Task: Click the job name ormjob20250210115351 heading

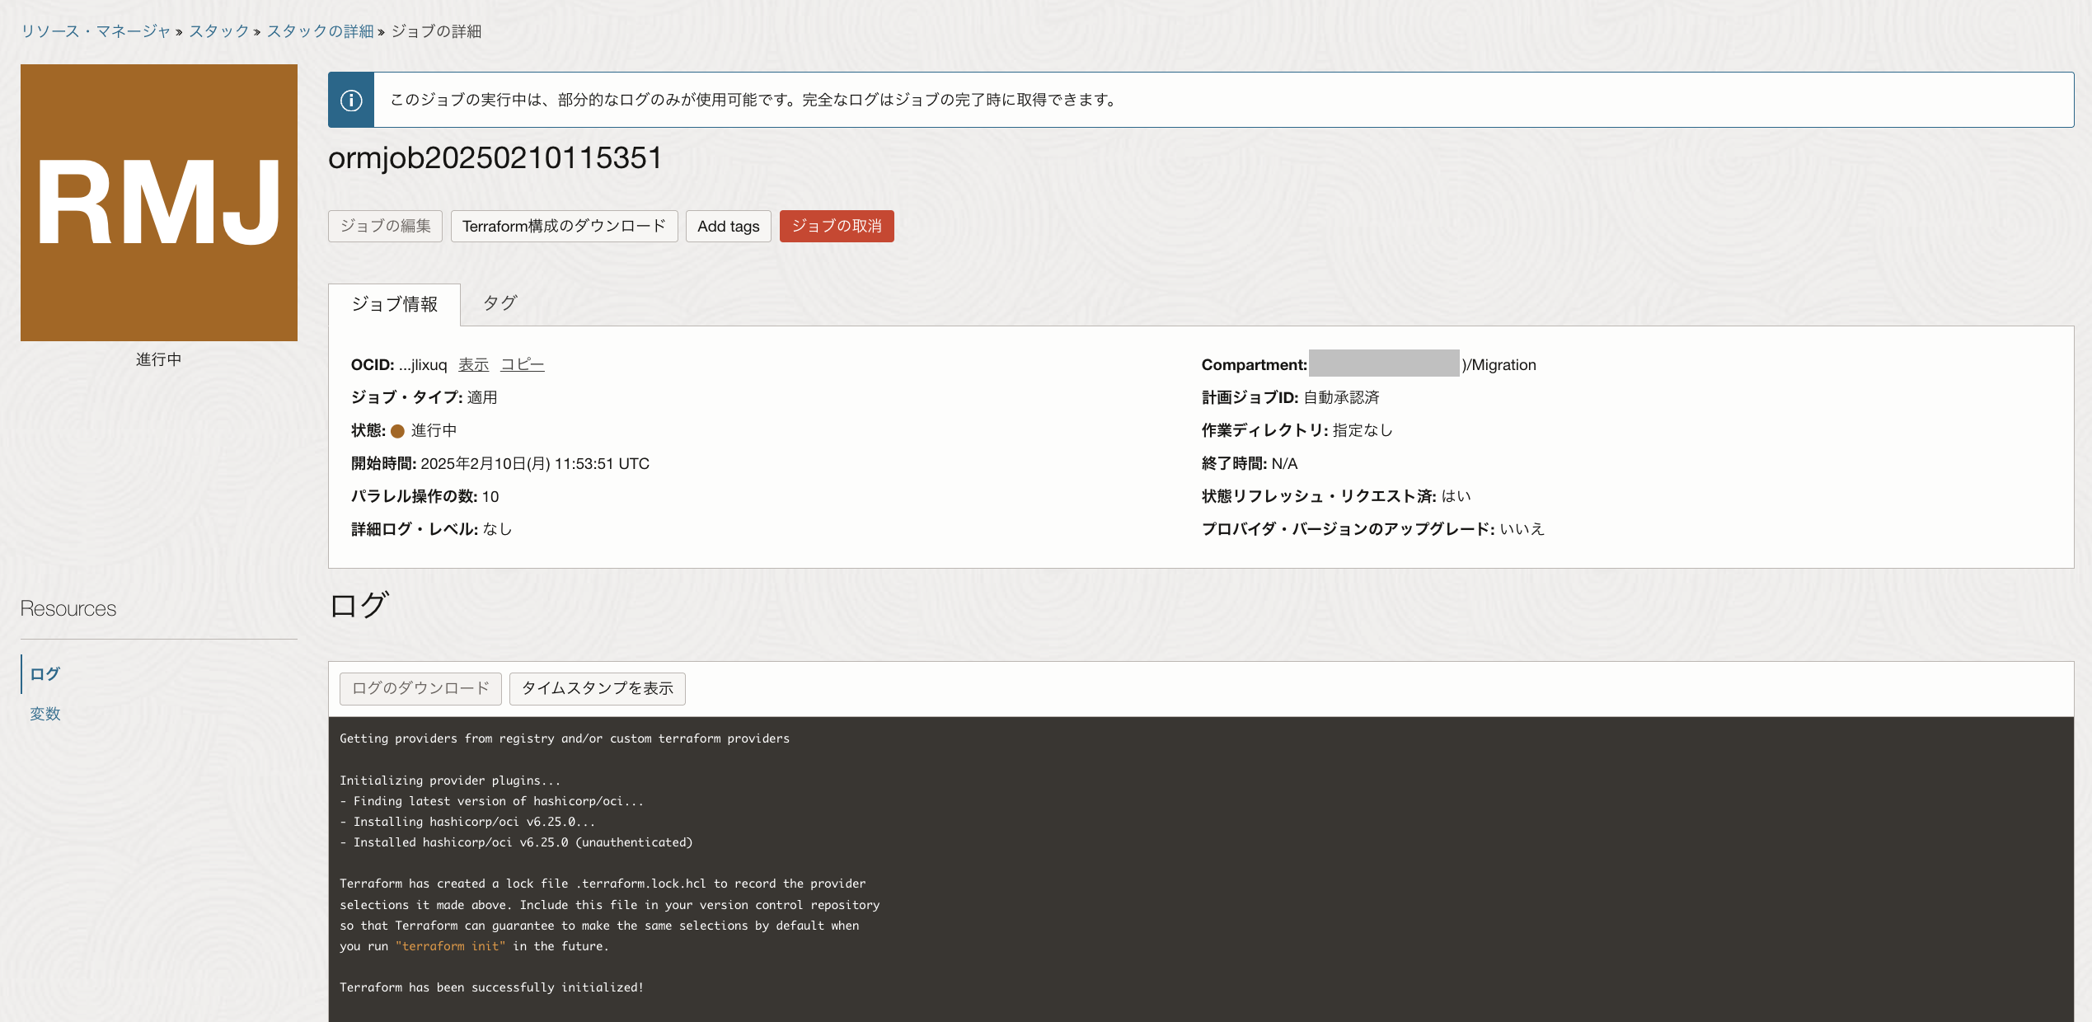Action: click(495, 158)
